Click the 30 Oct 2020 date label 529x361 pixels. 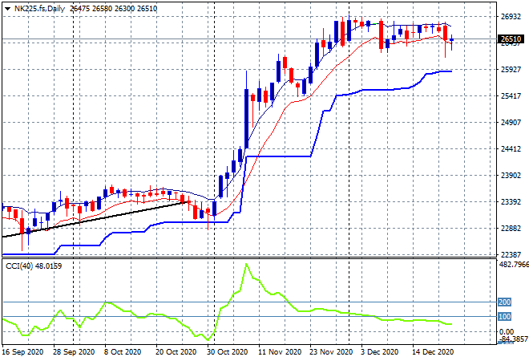(x=227, y=352)
